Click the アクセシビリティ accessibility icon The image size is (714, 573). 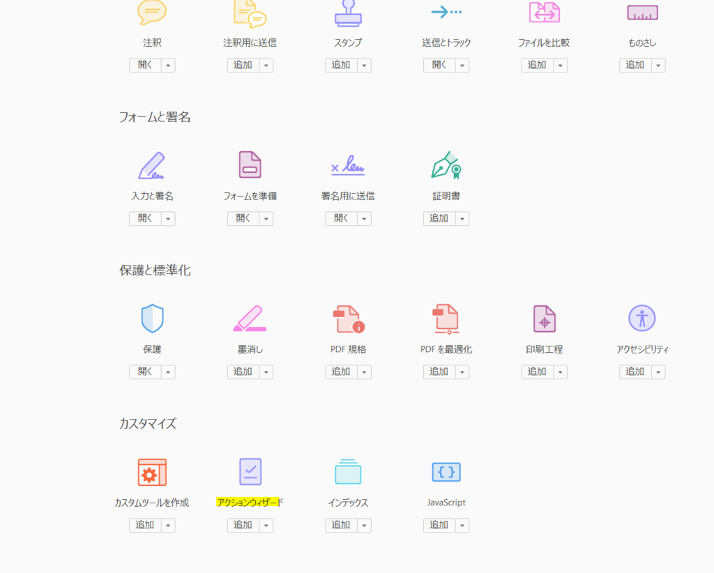pos(642,318)
